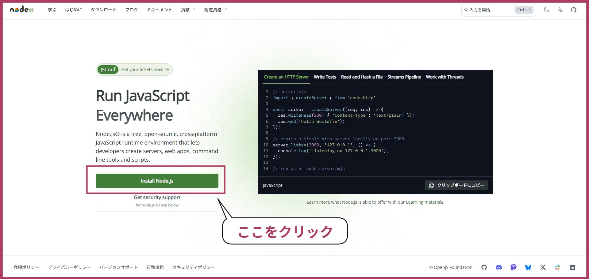Click the OpenJS Foundation footer link
This screenshot has height=279, width=589.
pyautogui.click(x=451, y=267)
